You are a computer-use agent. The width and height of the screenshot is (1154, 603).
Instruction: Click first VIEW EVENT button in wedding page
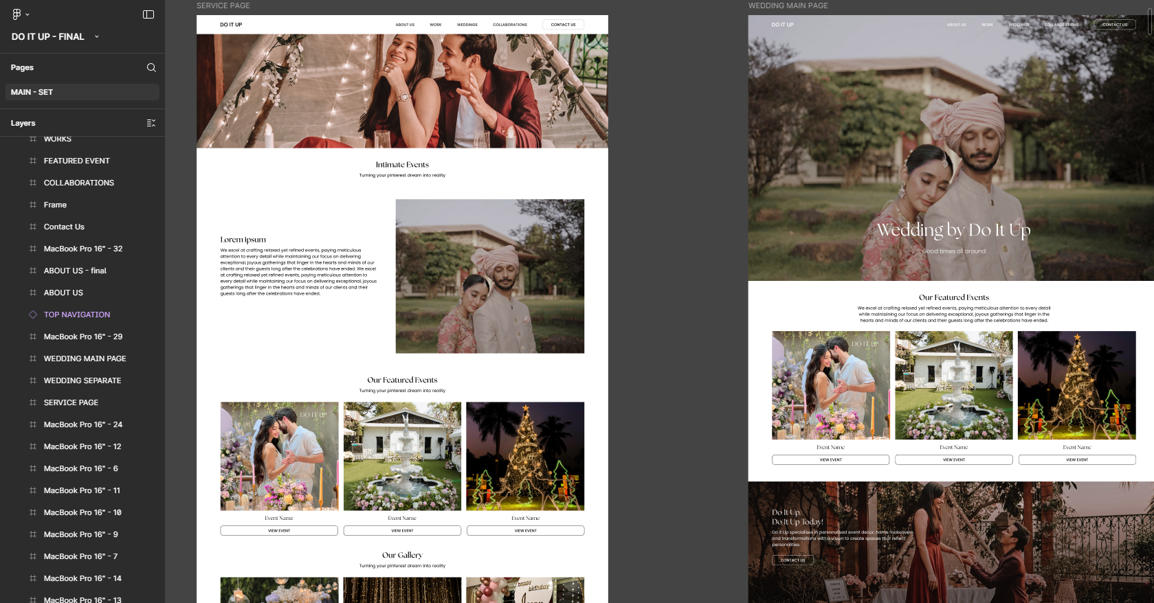coord(830,459)
